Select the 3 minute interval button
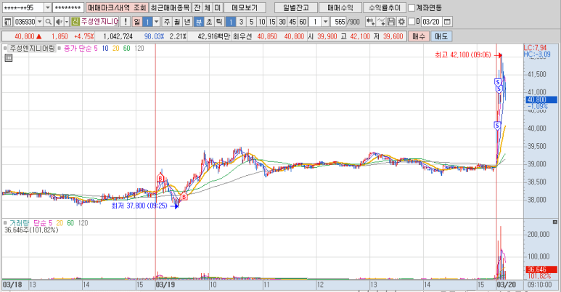 (x=241, y=22)
